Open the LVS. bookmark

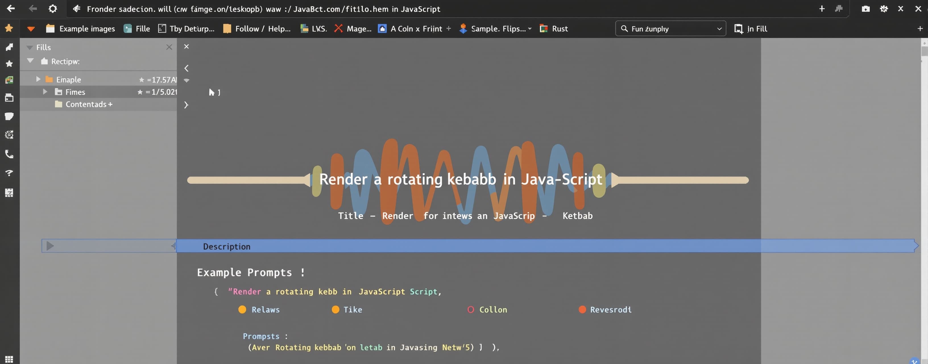[313, 28]
